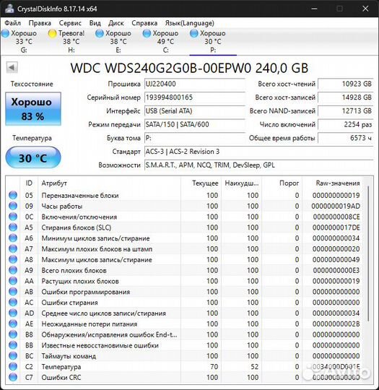Select the Переназначенные блоки attribute name
The height and width of the screenshot is (390, 379).
80,196
